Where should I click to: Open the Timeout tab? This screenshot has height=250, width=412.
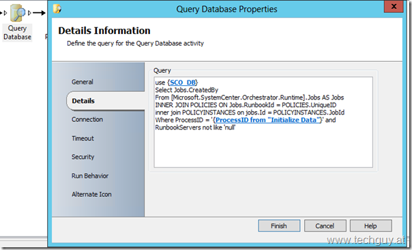pos(83,138)
